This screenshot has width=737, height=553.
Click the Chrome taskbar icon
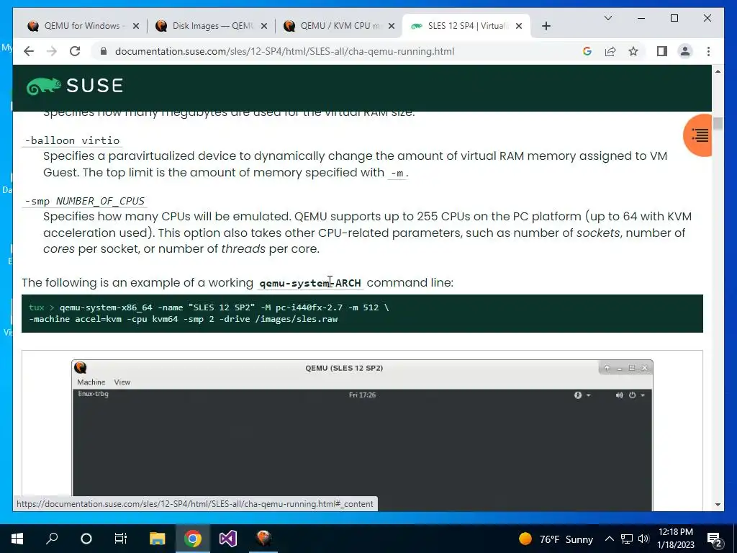coord(192,539)
